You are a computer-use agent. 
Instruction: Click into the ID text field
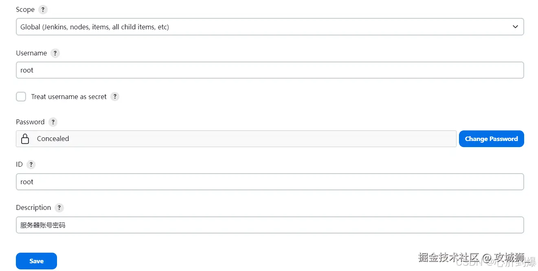tap(270, 182)
